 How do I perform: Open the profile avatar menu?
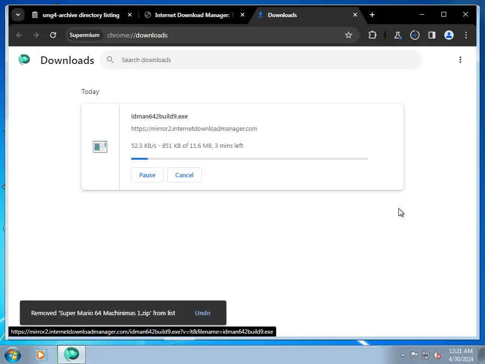coord(449,35)
